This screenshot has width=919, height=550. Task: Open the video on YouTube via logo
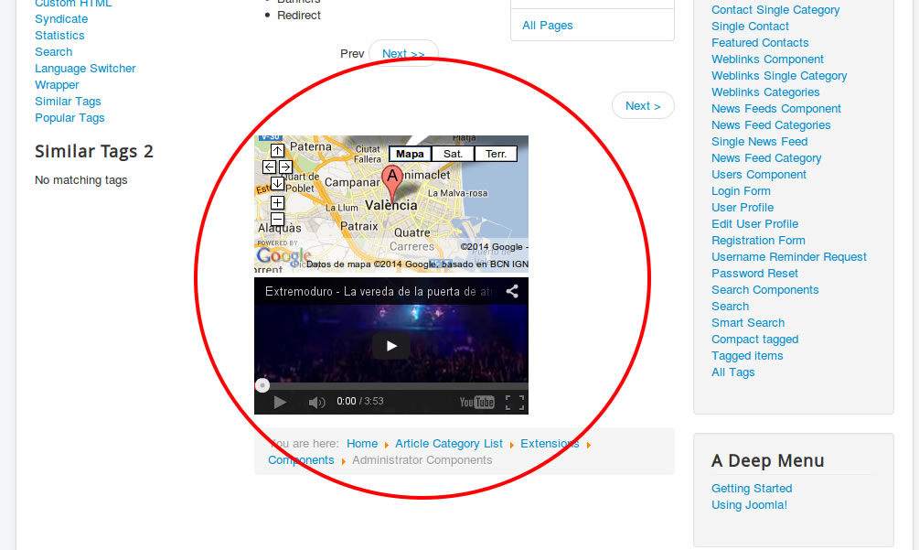(476, 402)
